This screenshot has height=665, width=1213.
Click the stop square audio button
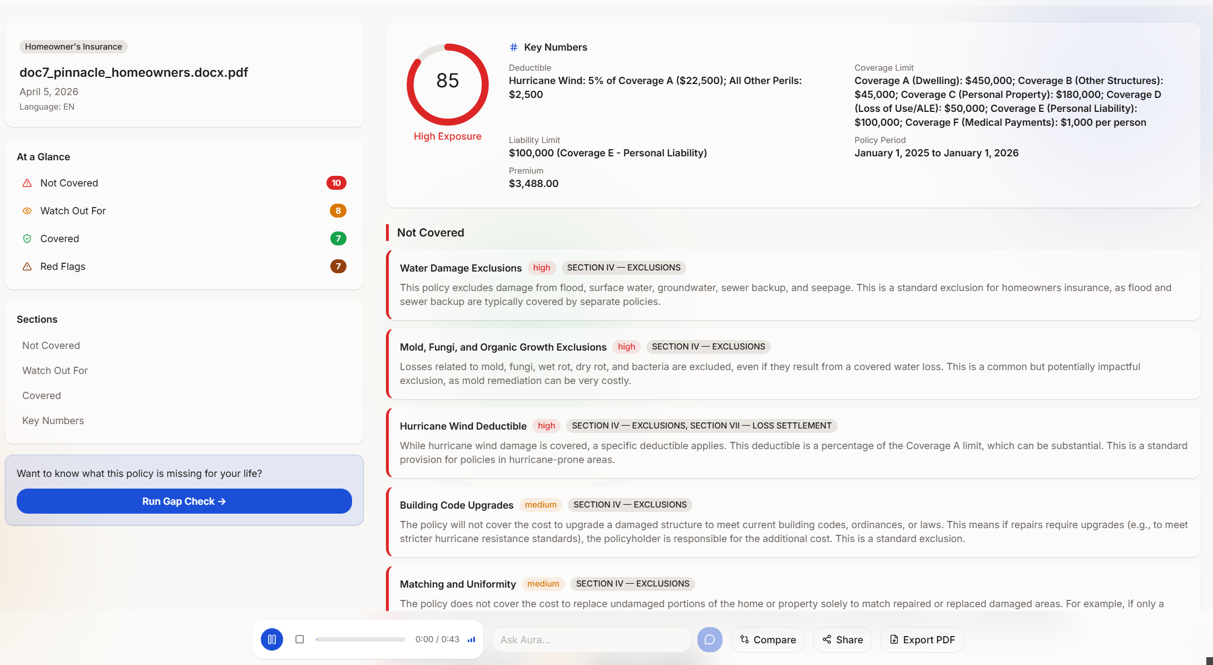[x=300, y=639]
